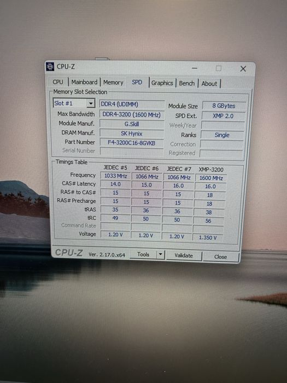Click the DDR4-3200 (1600 MHz) bandwidth value
This screenshot has height=383, width=287.
132,114
